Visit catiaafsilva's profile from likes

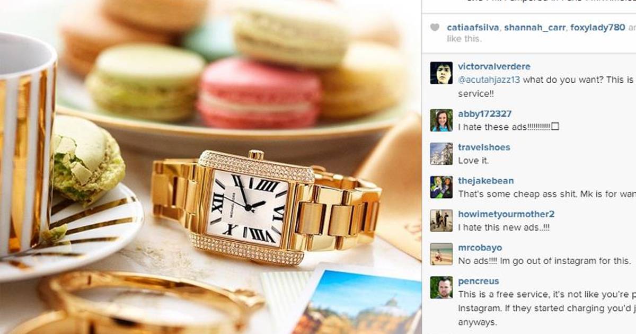tap(472, 28)
